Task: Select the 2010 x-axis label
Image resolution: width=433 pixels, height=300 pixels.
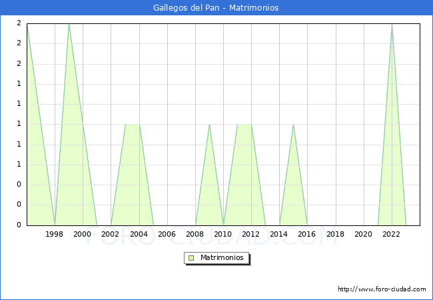Action: tap(223, 234)
